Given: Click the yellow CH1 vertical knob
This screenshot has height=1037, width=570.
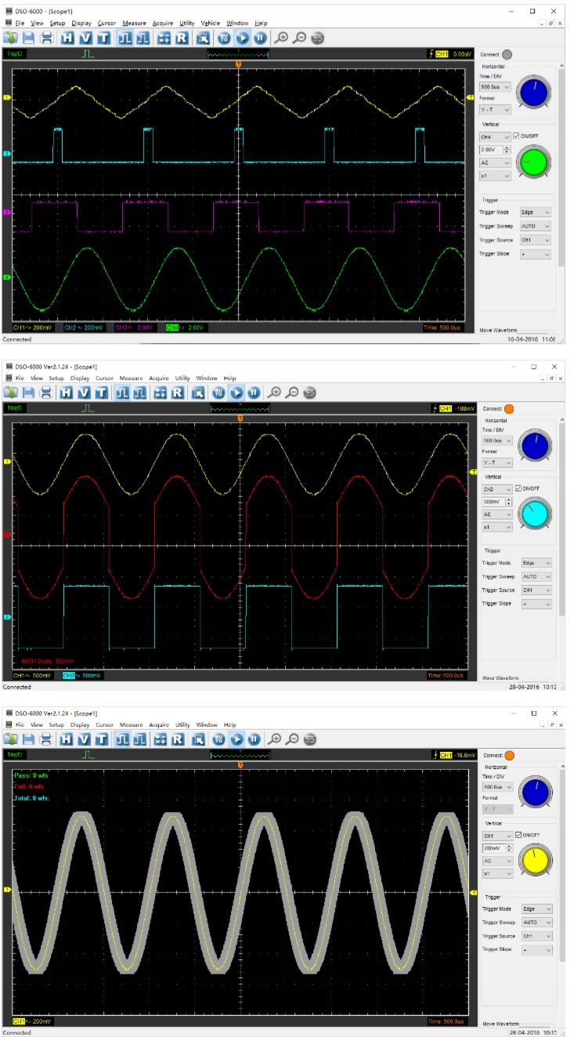Looking at the screenshot, I should pos(535,861).
